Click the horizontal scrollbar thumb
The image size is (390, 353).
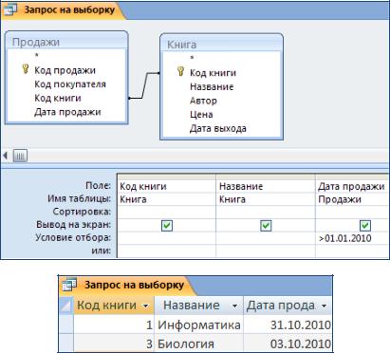[x=20, y=156]
